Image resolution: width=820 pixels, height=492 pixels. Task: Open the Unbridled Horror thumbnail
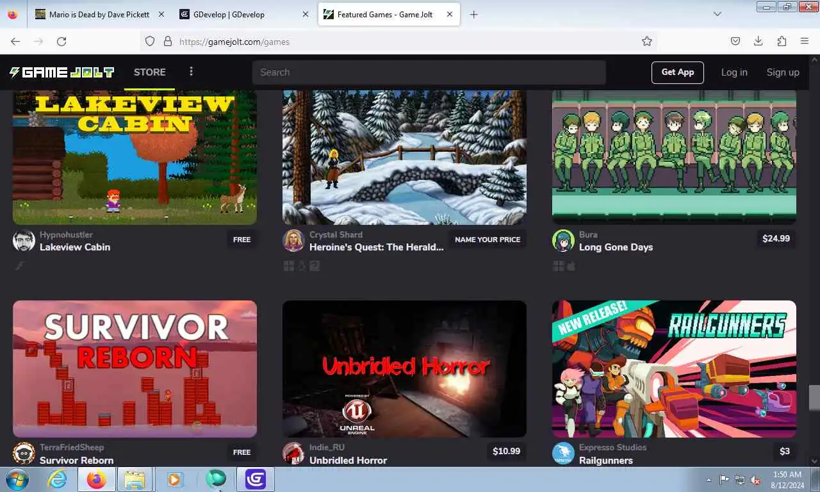tap(404, 369)
